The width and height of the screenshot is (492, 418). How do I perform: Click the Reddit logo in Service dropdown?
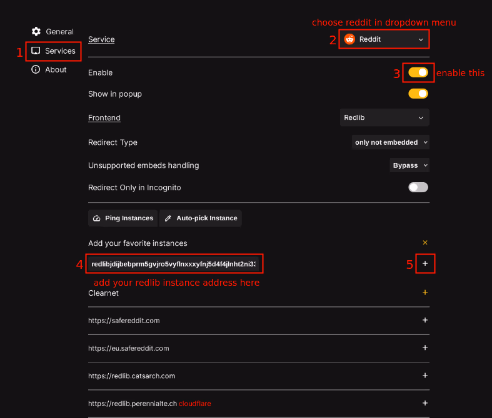(x=349, y=39)
